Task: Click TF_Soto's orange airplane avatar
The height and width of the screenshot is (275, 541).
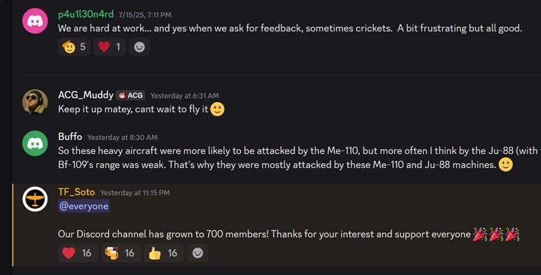Action: pos(35,199)
